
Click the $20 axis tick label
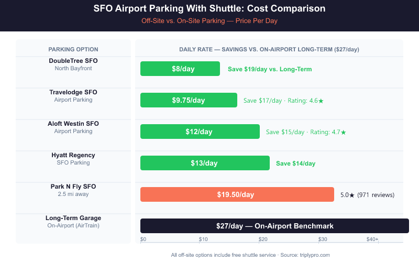[263, 239]
